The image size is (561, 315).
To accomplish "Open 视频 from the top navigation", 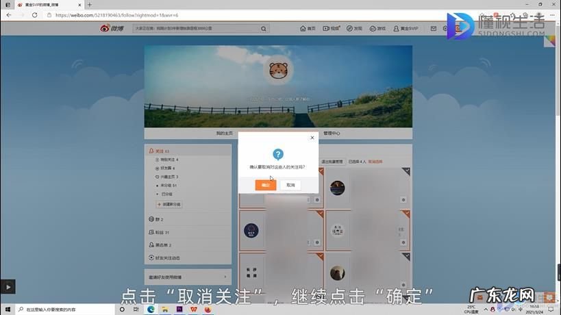I will 332,28.
